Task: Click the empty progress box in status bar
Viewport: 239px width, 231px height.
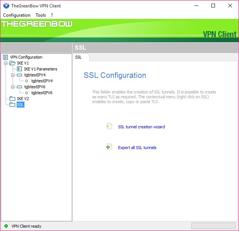Action: (x=213, y=226)
